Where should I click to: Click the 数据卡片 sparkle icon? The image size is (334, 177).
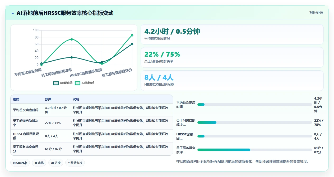[69, 163]
